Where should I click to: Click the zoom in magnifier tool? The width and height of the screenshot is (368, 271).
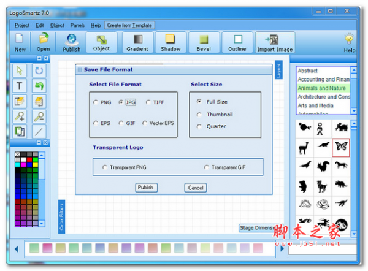pyautogui.click(x=20, y=116)
